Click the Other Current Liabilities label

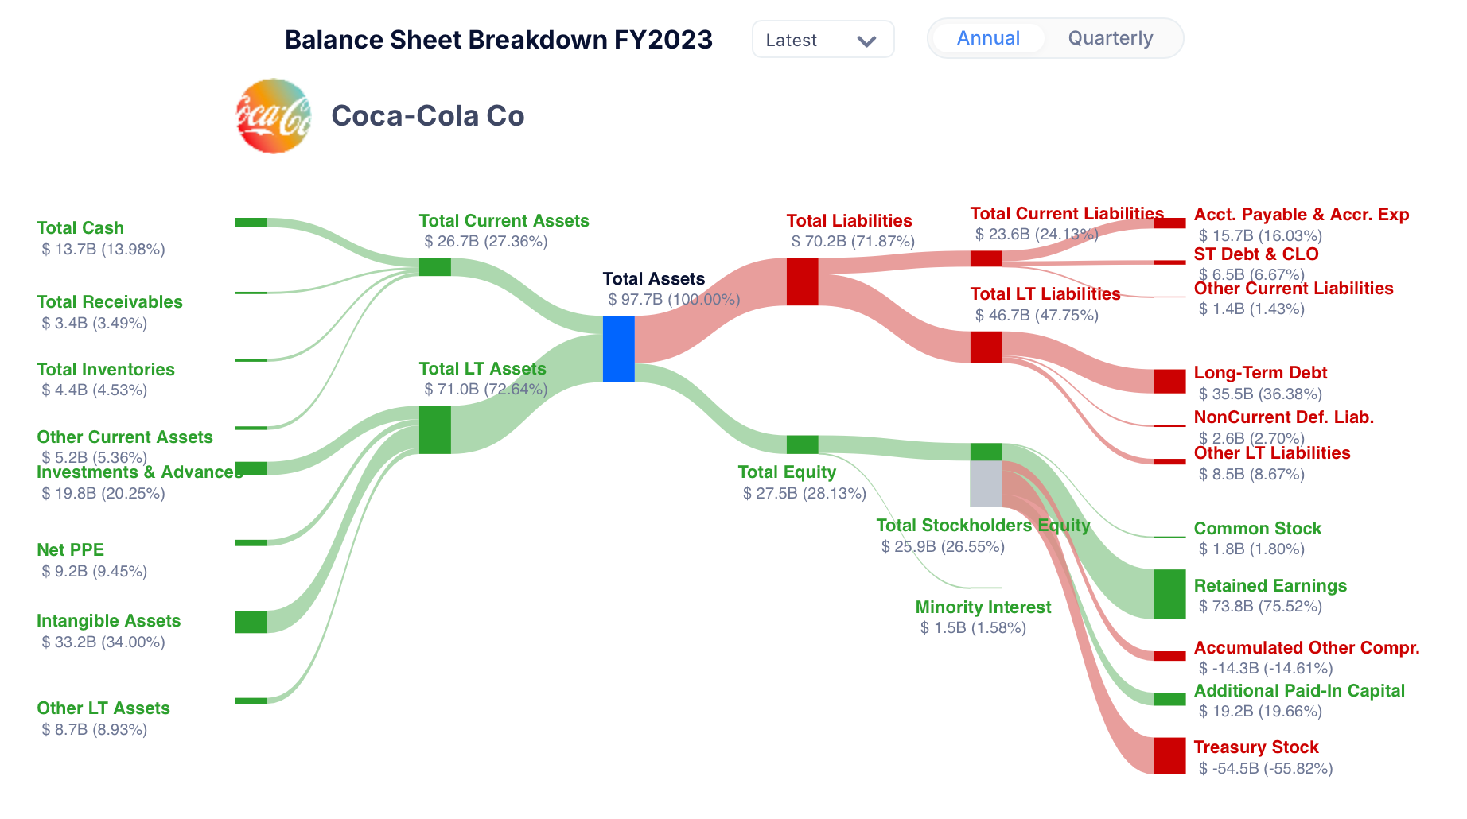coord(1294,289)
